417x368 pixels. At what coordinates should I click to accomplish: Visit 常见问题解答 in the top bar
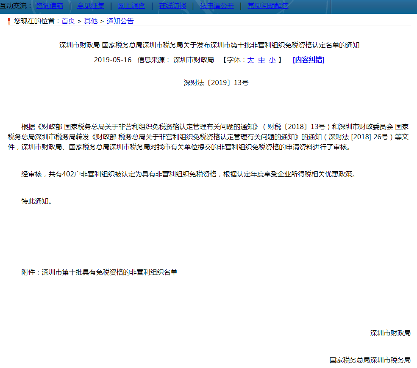tap(268, 5)
